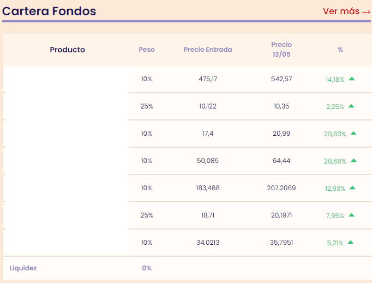Click green up arrow beside 2,25%
372x284 pixels.
[x=351, y=106]
